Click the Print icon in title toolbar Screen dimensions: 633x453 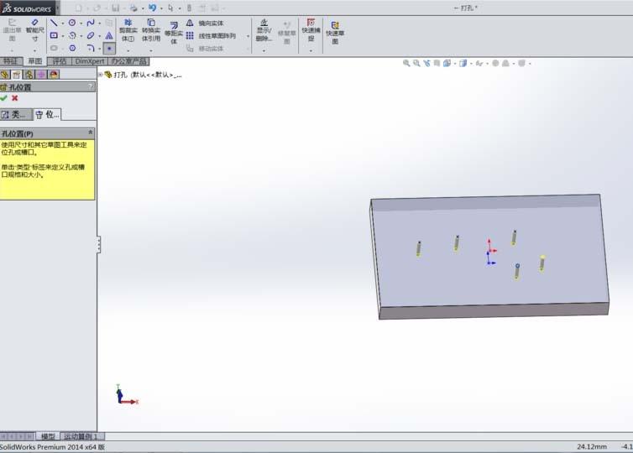(x=133, y=8)
